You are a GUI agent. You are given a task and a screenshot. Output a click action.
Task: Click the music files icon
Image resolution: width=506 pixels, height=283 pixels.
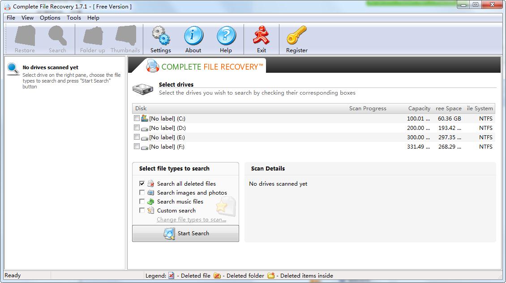(151, 202)
